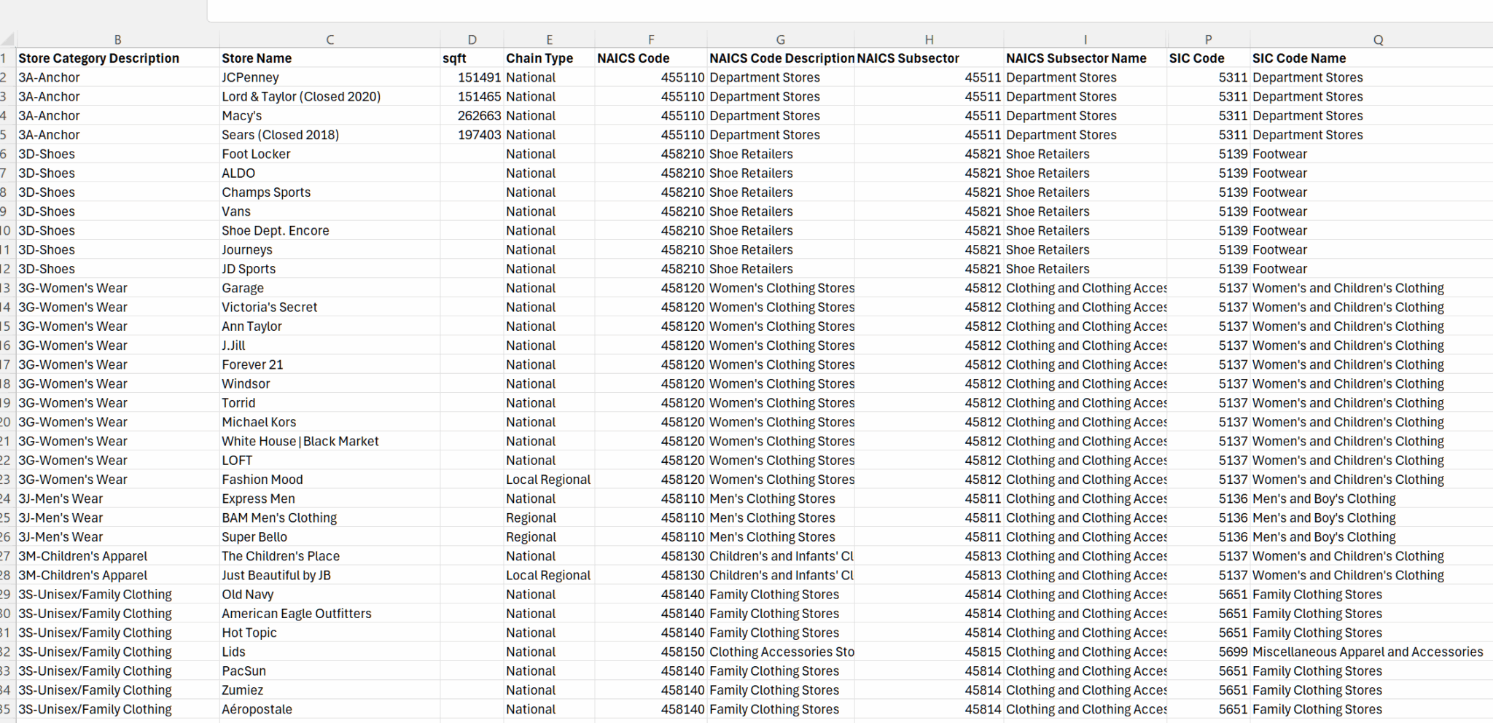The width and height of the screenshot is (1493, 723).
Task: Select the 'Chain Type' header cell
Action: point(539,58)
